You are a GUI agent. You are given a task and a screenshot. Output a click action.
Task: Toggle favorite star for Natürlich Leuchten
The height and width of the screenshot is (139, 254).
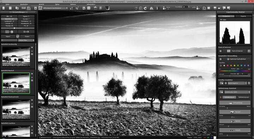point(32,126)
